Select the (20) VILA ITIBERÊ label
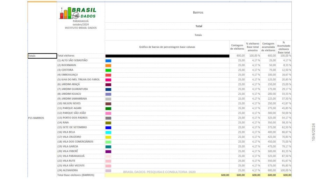This screenshot has height=180, width=319. coord(67,151)
